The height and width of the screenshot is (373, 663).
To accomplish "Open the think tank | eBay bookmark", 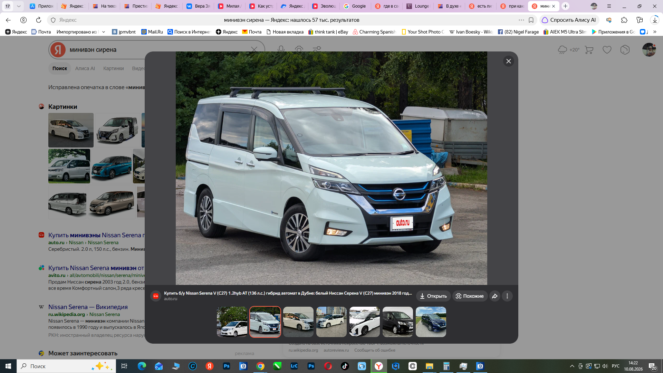I will tap(328, 32).
